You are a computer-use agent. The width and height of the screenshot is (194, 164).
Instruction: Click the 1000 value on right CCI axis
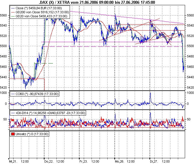pyautogui.click(x=190, y=93)
